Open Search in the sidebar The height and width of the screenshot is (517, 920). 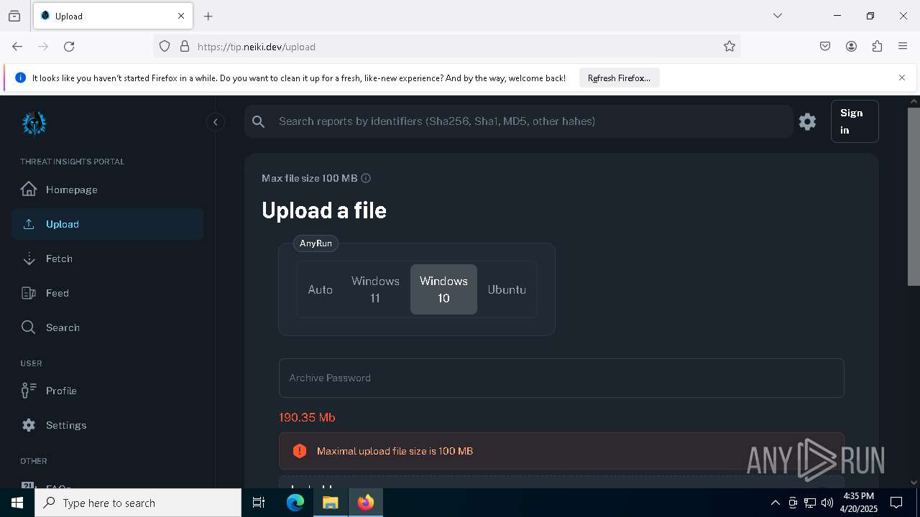click(107, 327)
